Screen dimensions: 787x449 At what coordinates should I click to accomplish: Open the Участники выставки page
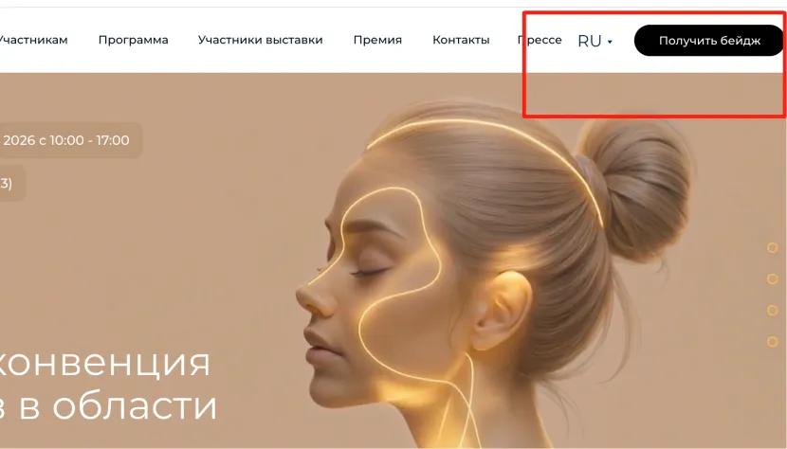coord(260,40)
